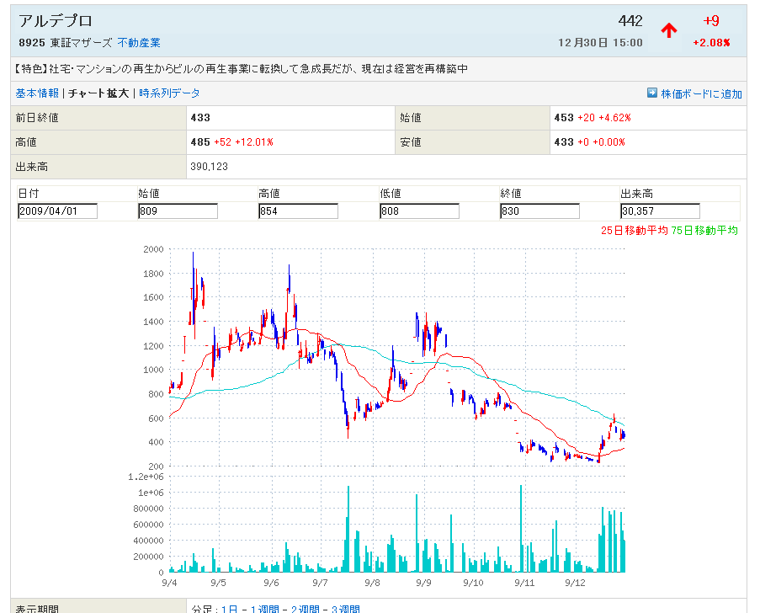760x613 pixels.
Task: Choose the 2週間 candlestick interval
Action: tap(304, 609)
